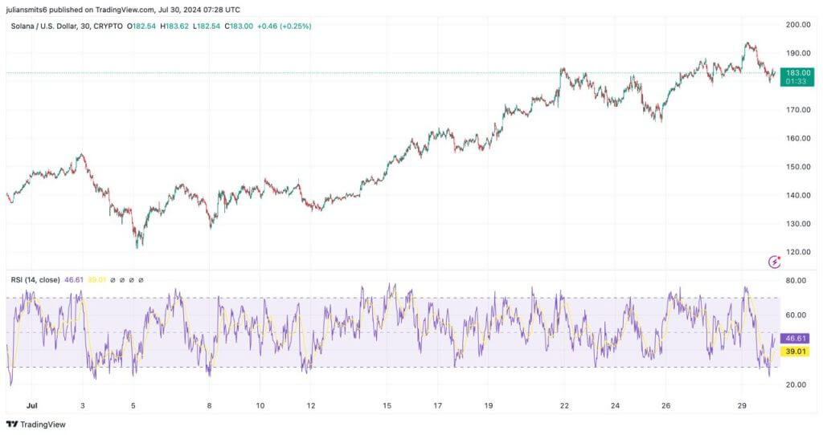Click the date 3 on the time axis

83,405
